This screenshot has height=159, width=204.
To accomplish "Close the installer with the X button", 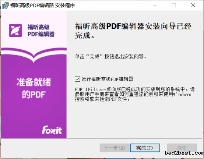I will [193, 5].
